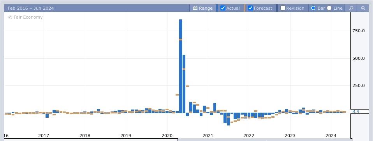Click the 500.0 y-axis label
Screen dimensions: 373x141
coord(358,58)
